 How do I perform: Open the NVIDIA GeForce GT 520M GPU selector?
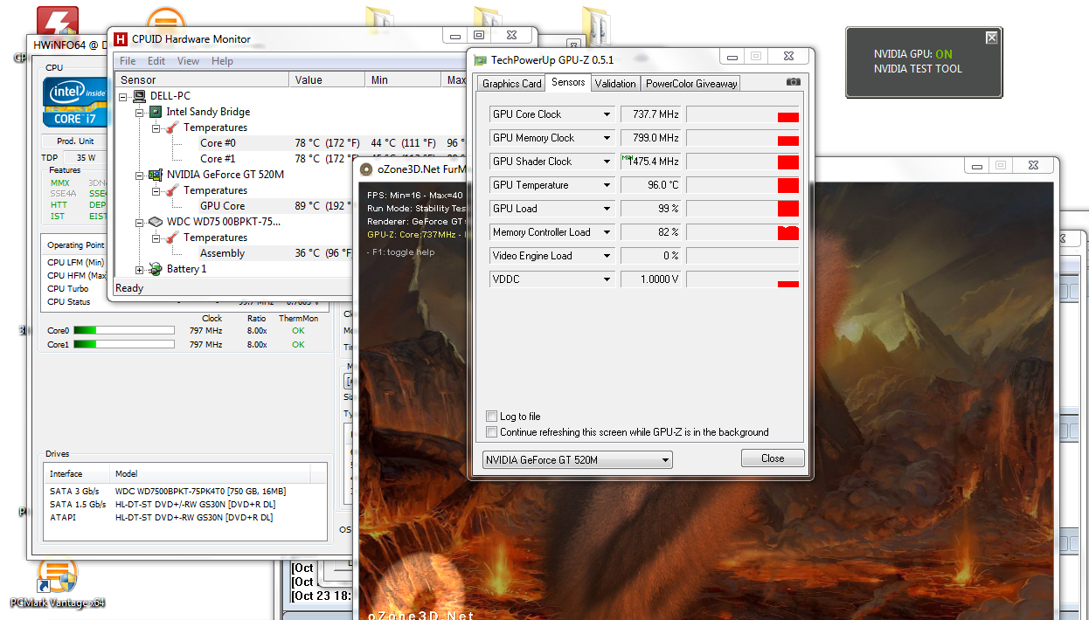click(577, 459)
